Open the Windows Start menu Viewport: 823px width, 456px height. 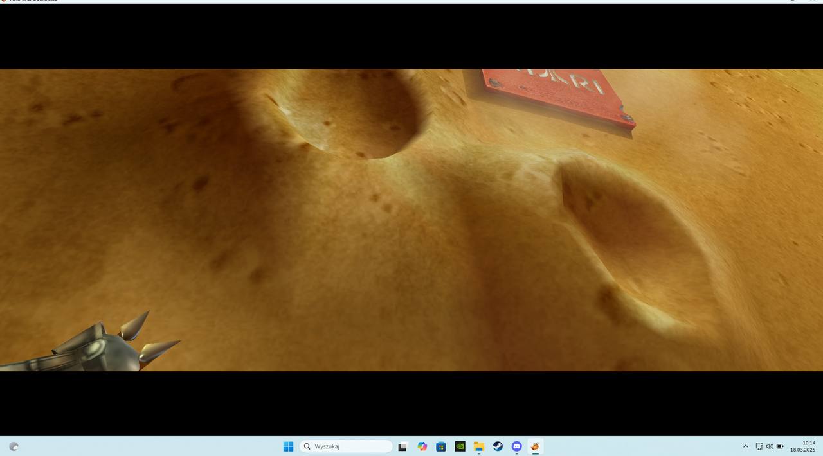tap(289, 446)
